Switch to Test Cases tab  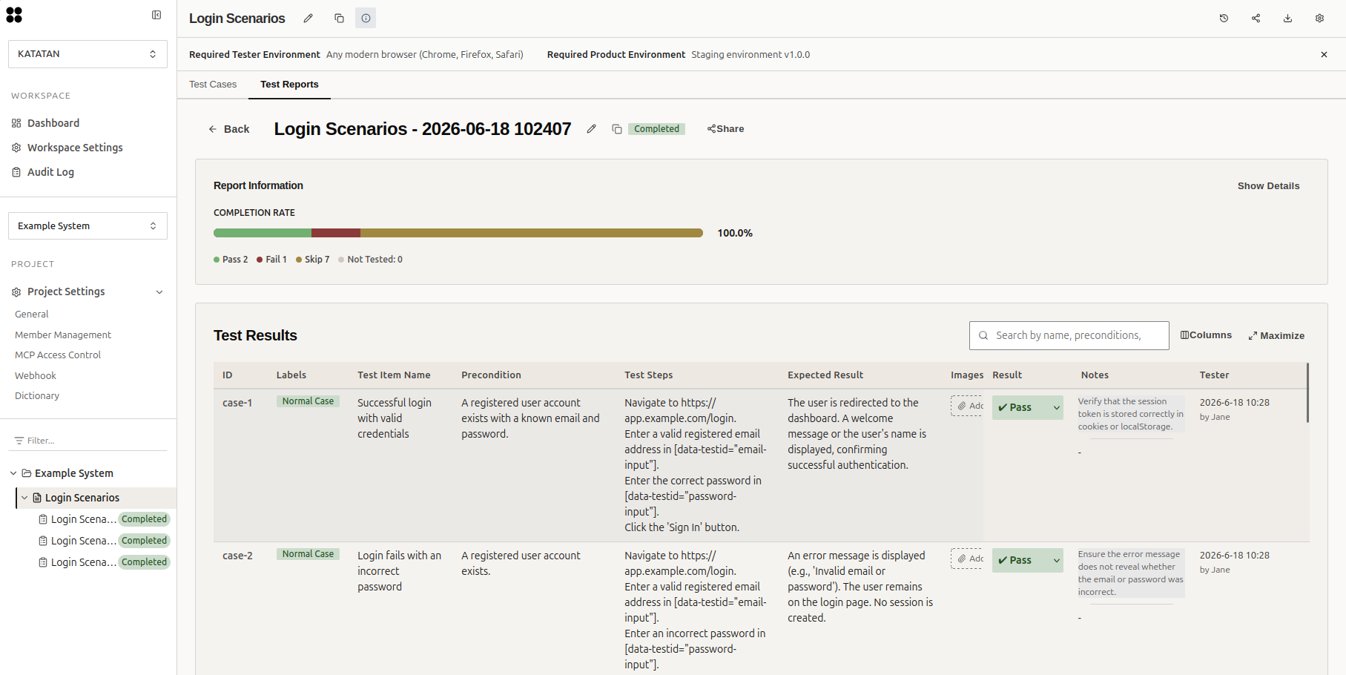pyautogui.click(x=213, y=85)
